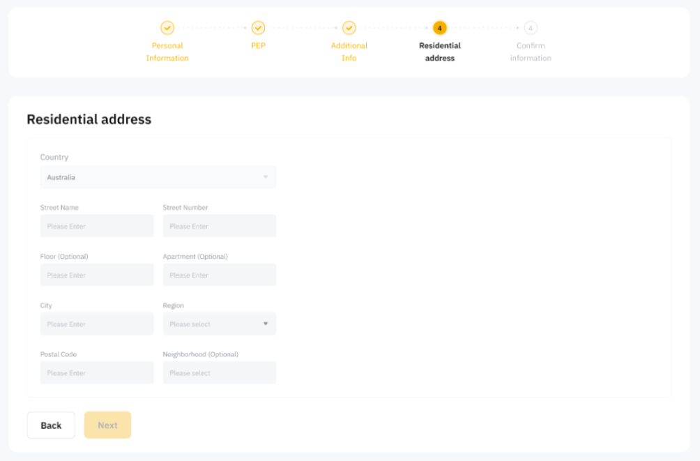The width and height of the screenshot is (700, 461).
Task: Click the PEP step checkmark icon
Action: [x=258, y=28]
